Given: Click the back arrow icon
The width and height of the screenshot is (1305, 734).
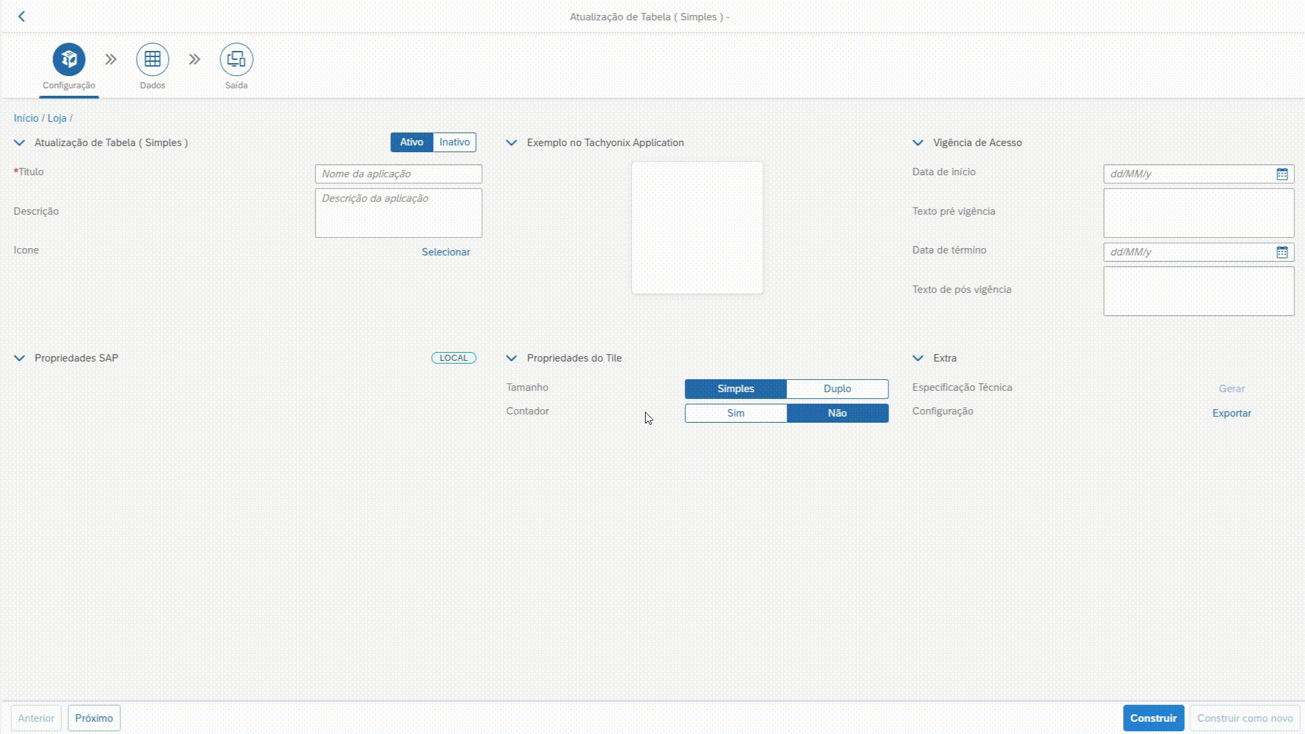Looking at the screenshot, I should pos(22,16).
